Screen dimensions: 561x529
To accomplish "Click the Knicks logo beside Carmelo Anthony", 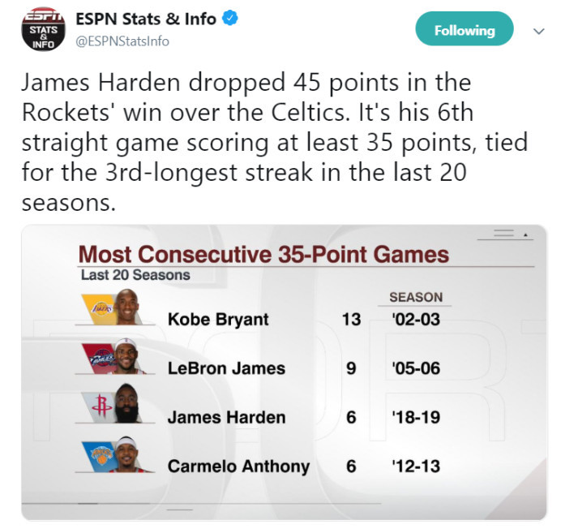I will tap(100, 457).
